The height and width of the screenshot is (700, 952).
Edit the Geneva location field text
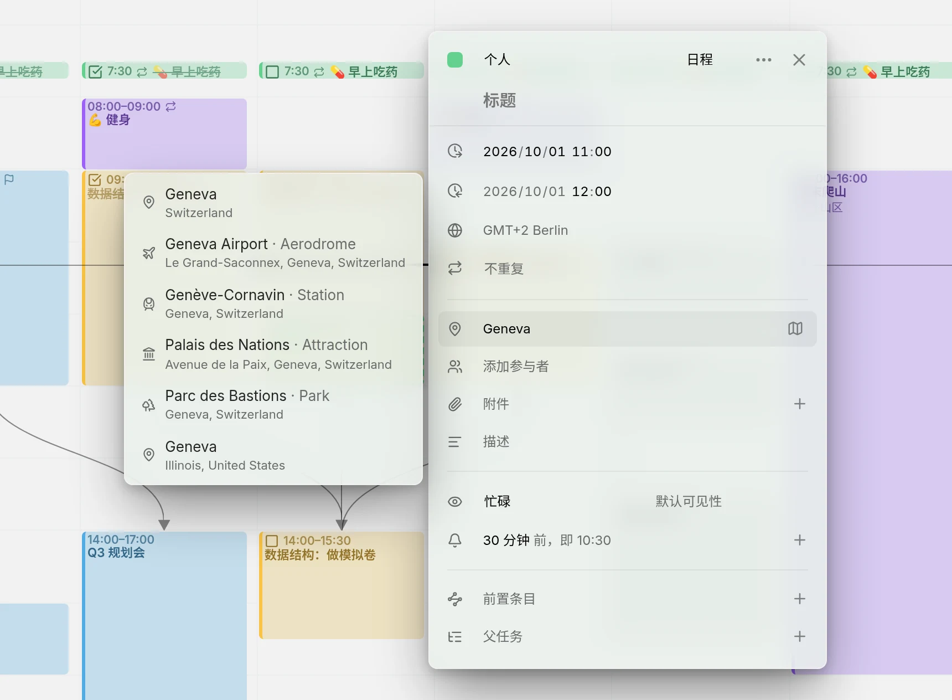[x=627, y=329]
